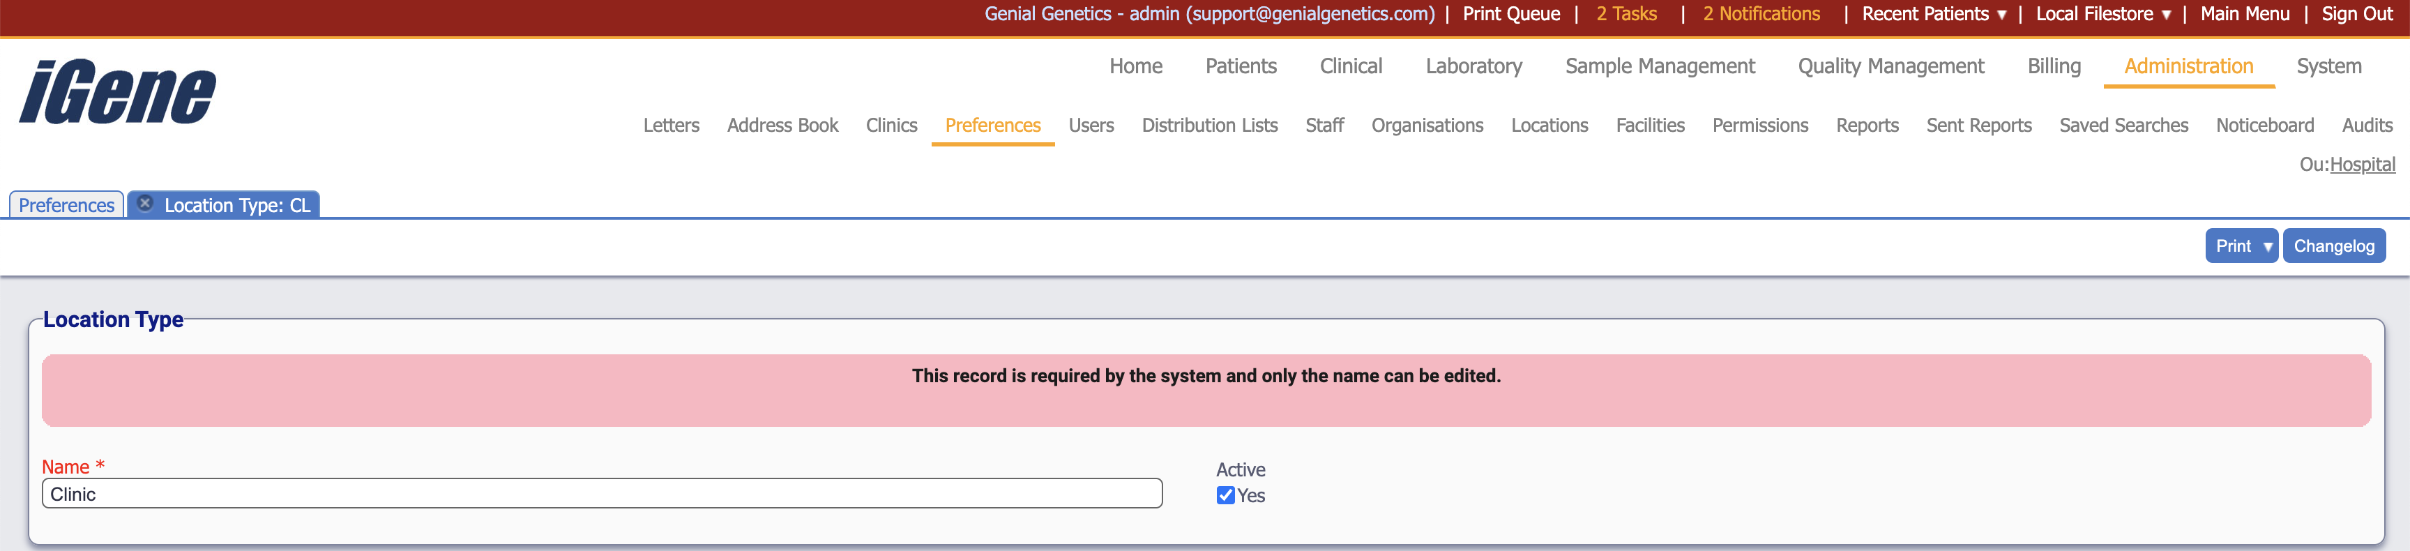Image resolution: width=2410 pixels, height=551 pixels.
Task: Expand the Print dropdown button
Action: (2267, 246)
